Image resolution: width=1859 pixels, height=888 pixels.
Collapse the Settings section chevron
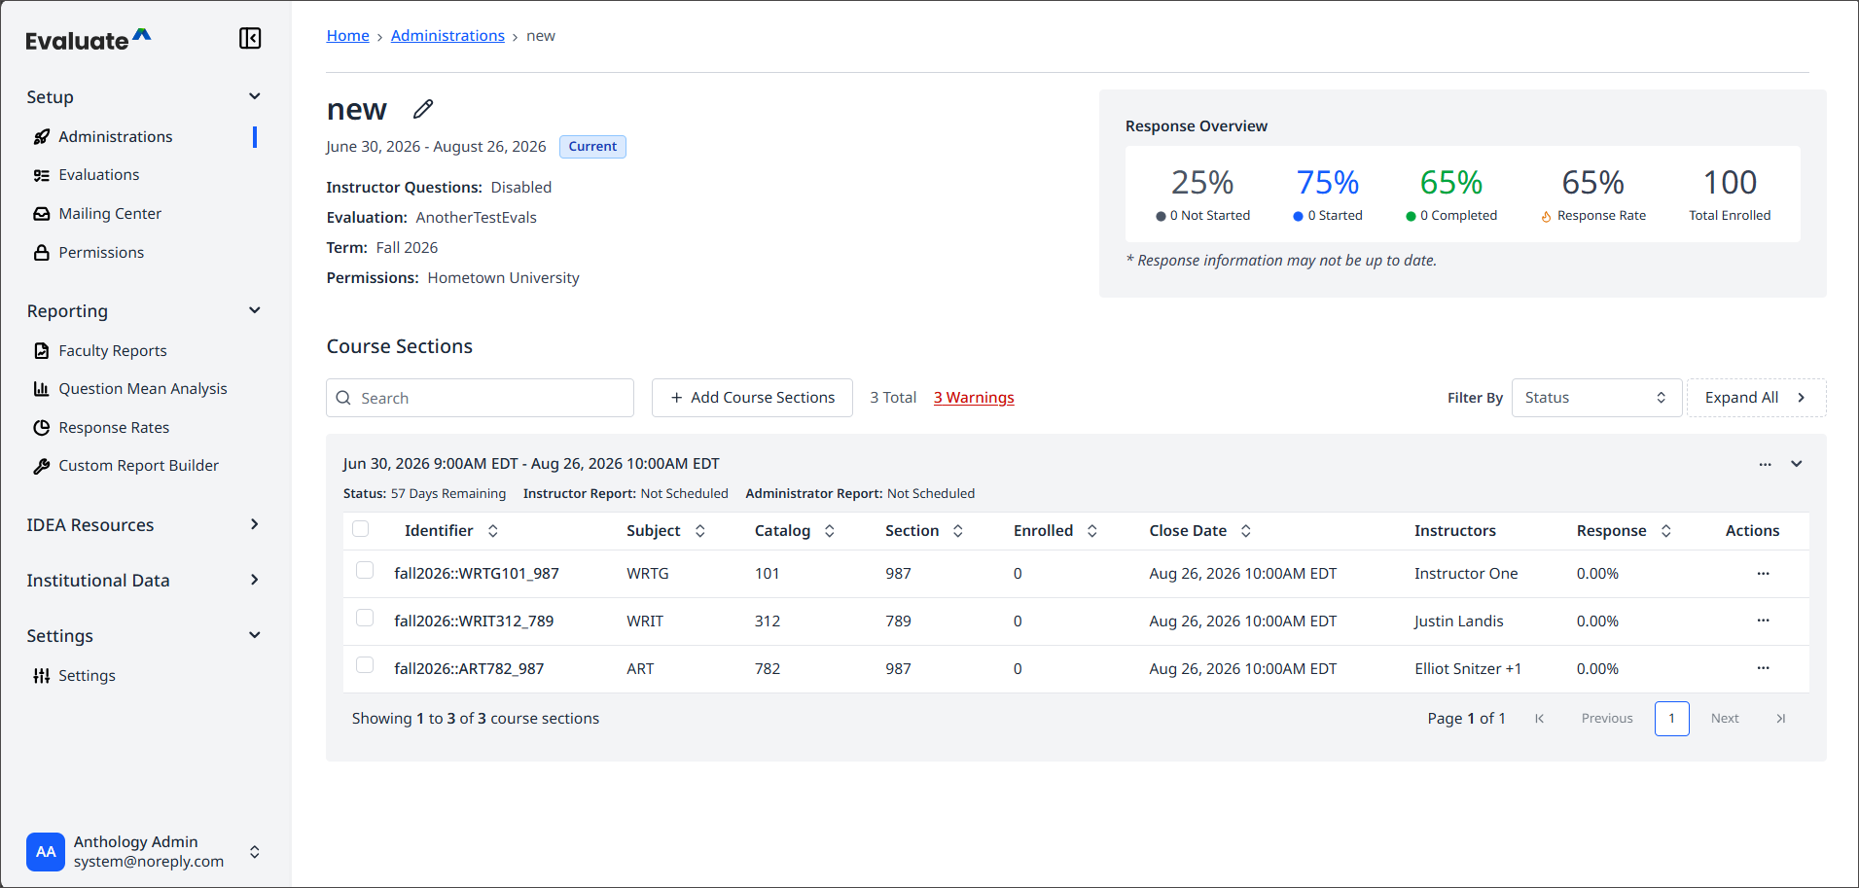coord(255,635)
